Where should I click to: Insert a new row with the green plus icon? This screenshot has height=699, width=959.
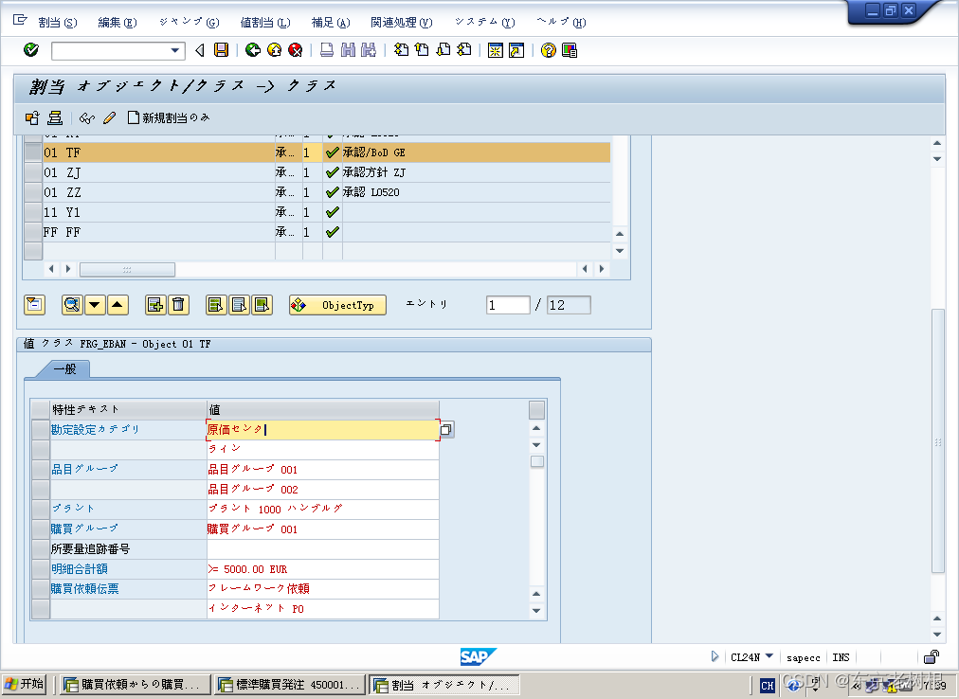[156, 304]
